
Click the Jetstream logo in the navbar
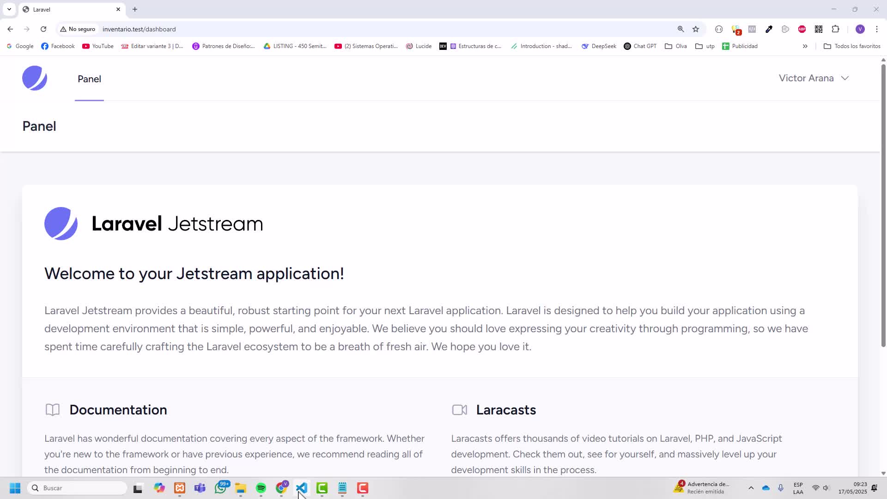(x=35, y=78)
